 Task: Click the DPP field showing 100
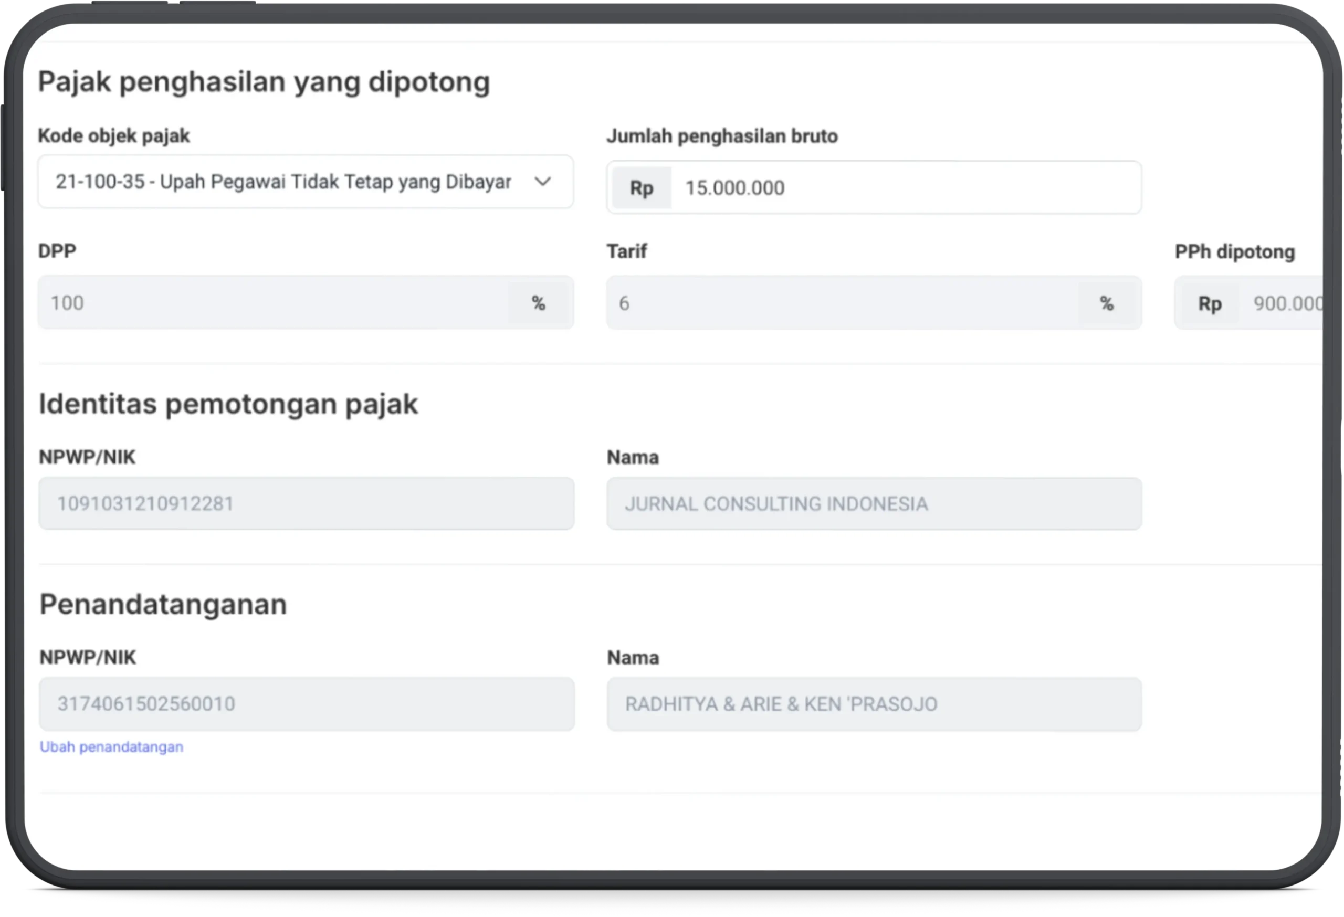tap(272, 303)
